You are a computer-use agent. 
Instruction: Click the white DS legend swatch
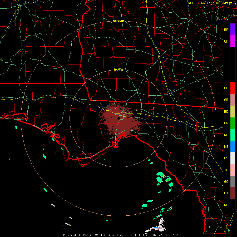pyautogui.click(x=233, y=158)
